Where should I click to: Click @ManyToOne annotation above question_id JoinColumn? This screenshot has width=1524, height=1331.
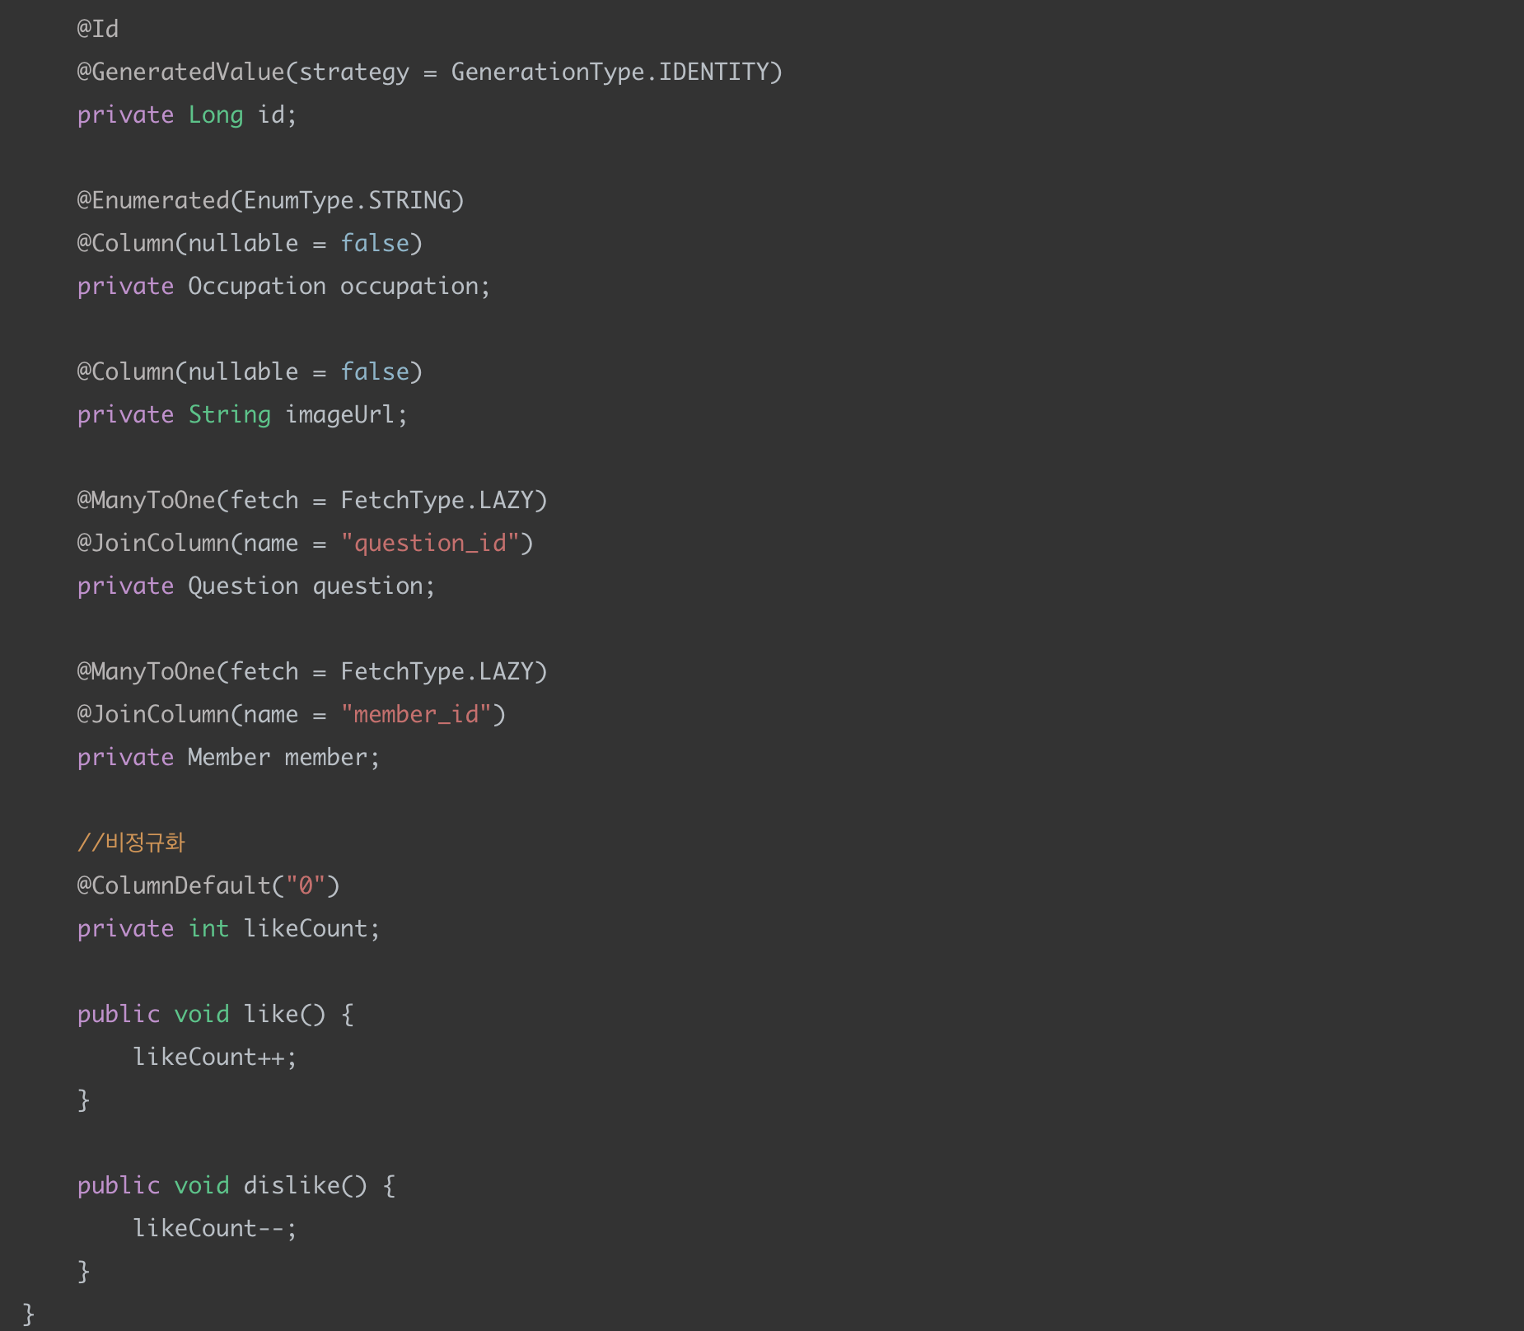pos(312,500)
